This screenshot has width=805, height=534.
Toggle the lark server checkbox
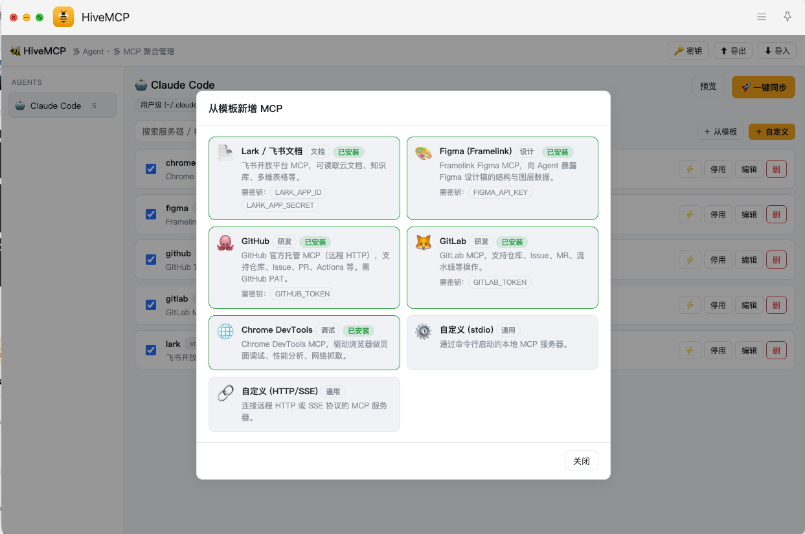[x=151, y=350]
